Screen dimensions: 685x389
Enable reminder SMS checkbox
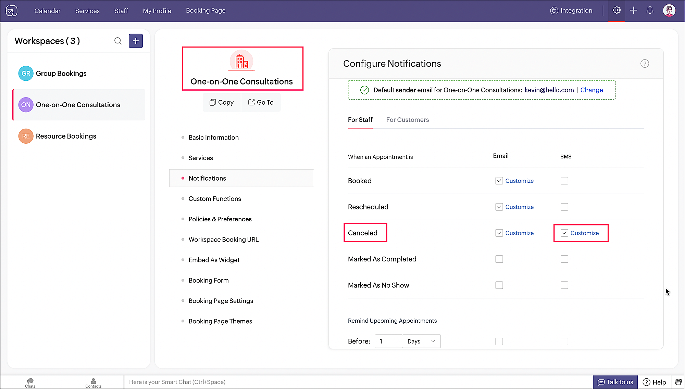pyautogui.click(x=564, y=341)
